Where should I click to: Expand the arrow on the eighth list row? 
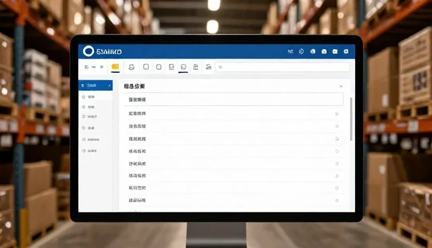[337, 200]
